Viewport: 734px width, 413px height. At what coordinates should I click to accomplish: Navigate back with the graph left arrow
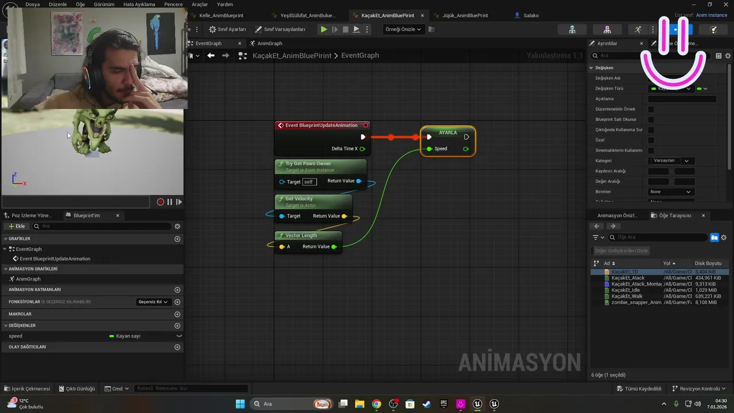[211, 56]
